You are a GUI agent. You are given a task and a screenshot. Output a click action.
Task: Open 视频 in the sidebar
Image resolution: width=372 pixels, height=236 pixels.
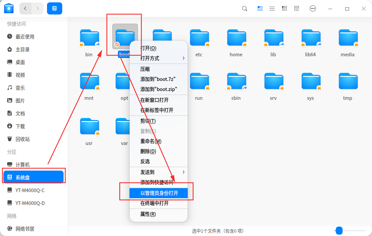point(33,75)
